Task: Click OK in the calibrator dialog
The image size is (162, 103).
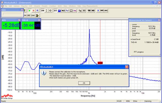Action: 84,83
